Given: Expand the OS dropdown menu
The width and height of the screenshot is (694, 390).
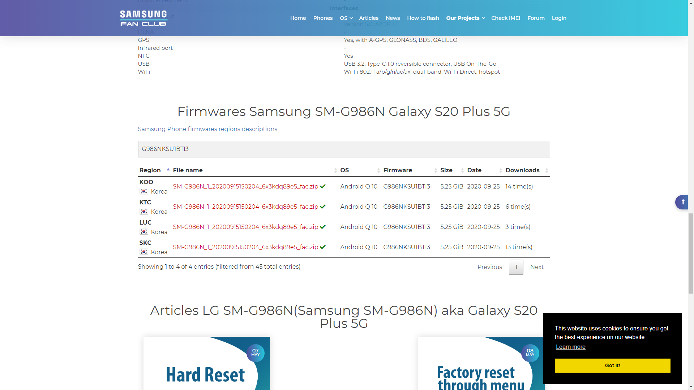Looking at the screenshot, I should 346,18.
